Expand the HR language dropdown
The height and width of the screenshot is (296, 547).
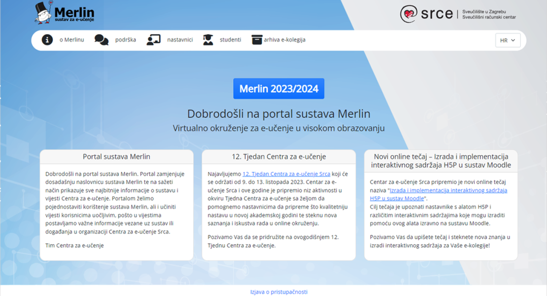click(508, 40)
